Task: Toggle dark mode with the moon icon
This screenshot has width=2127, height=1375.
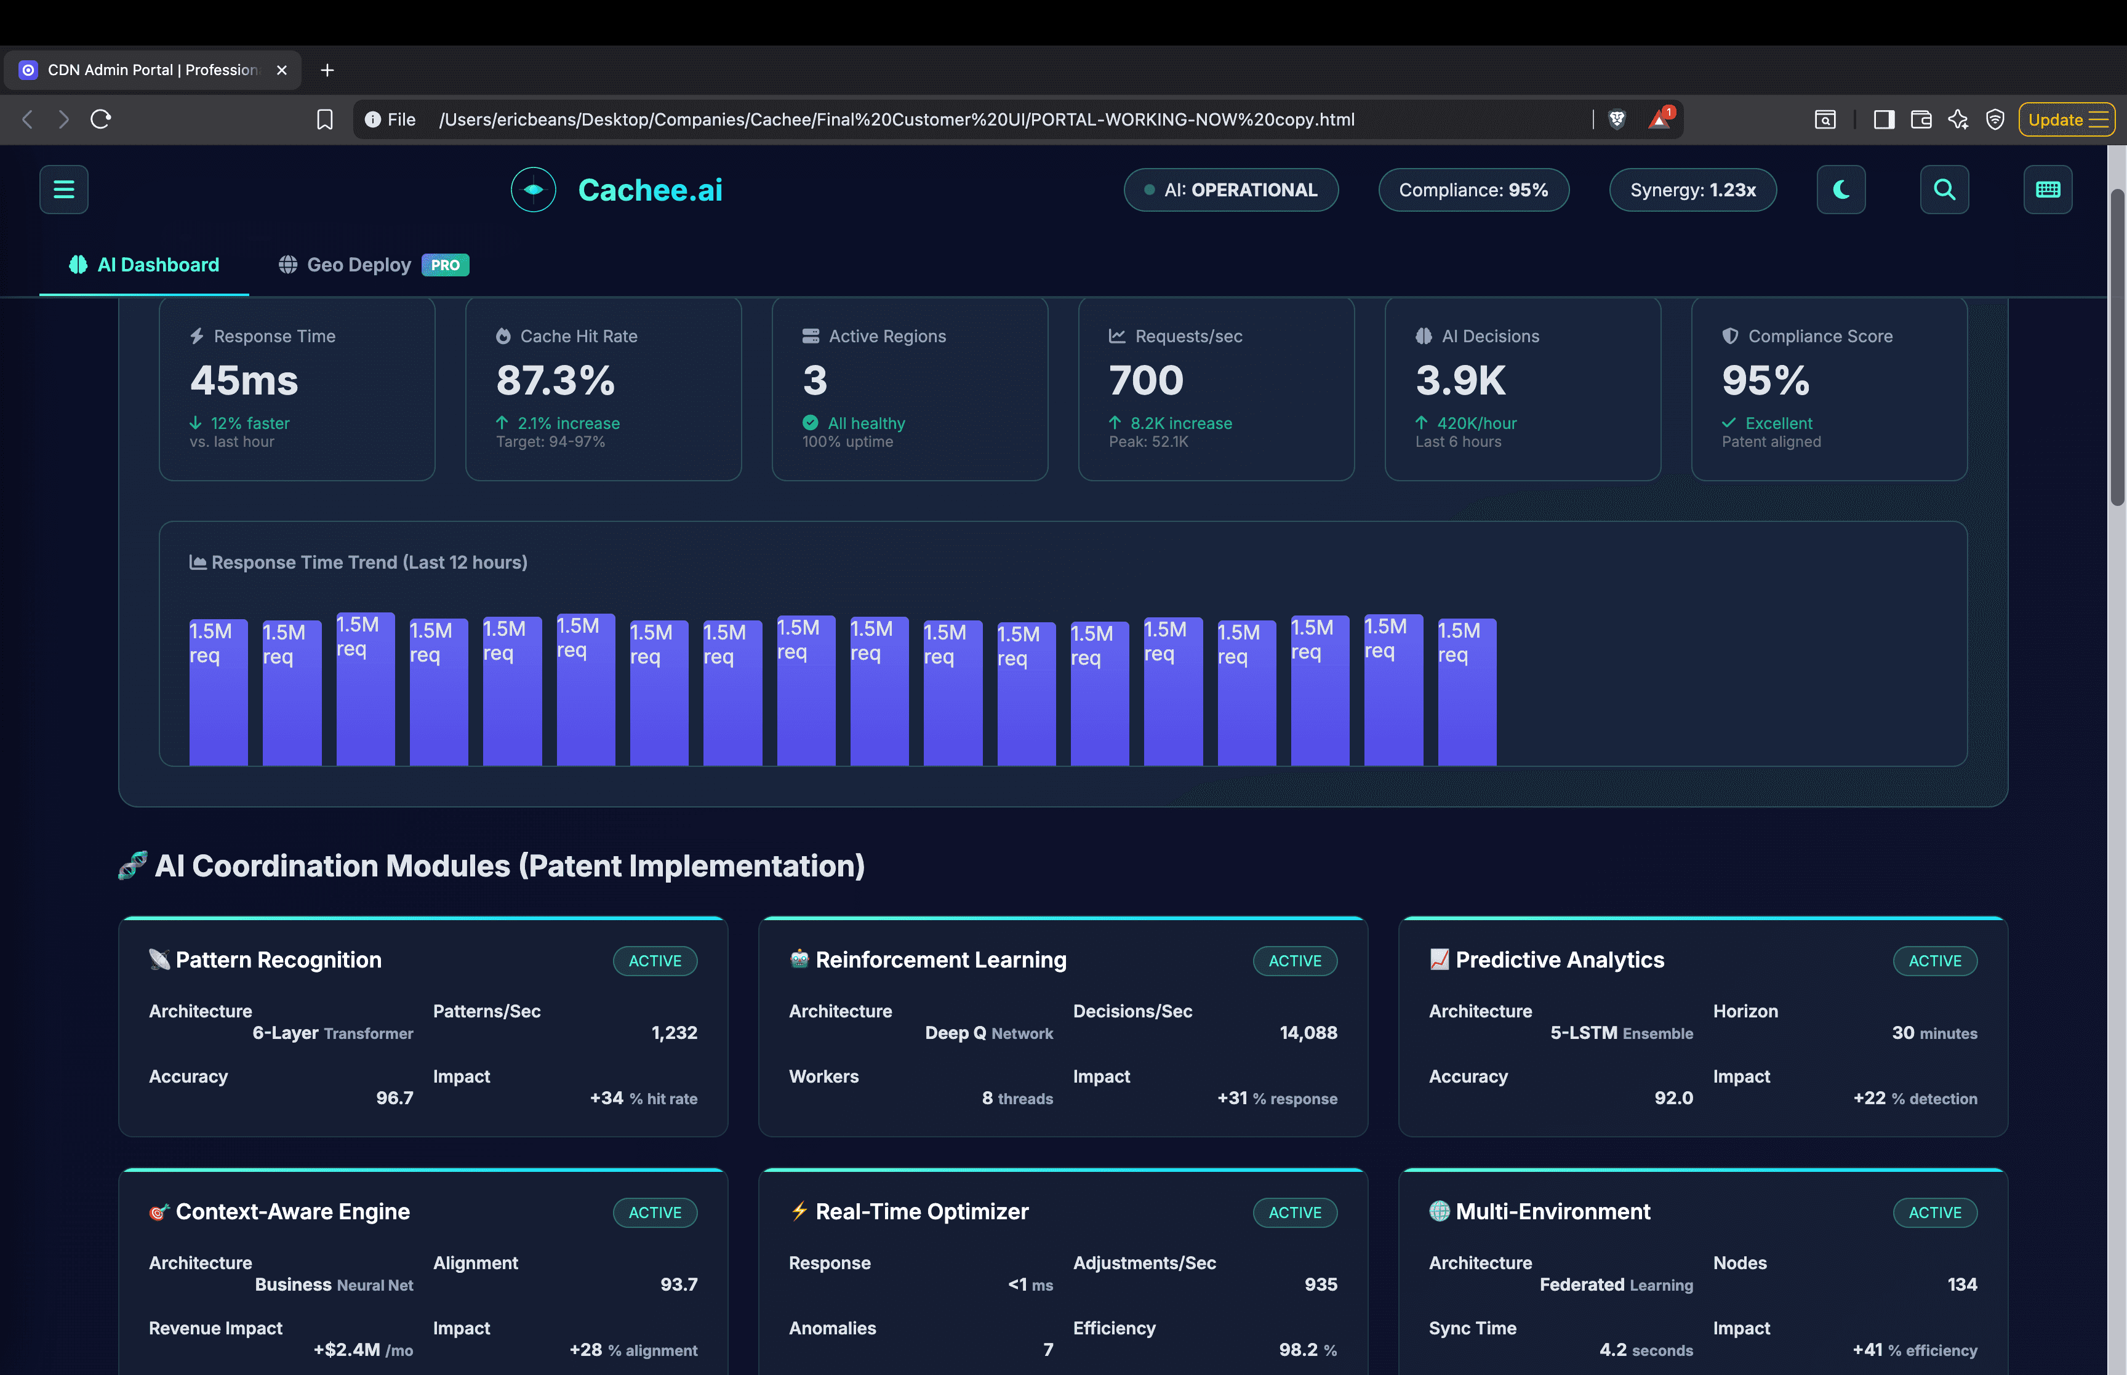Action: [1840, 190]
